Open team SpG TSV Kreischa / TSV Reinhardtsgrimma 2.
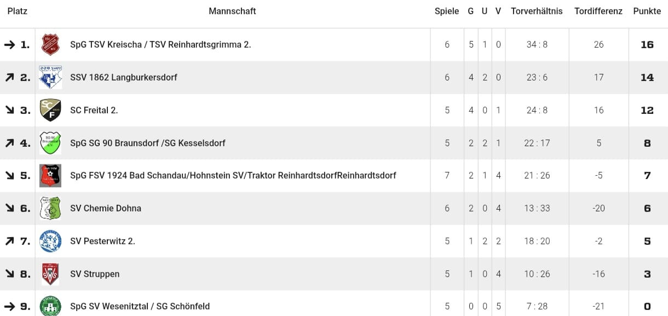The width and height of the screenshot is (668, 316). [x=160, y=45]
